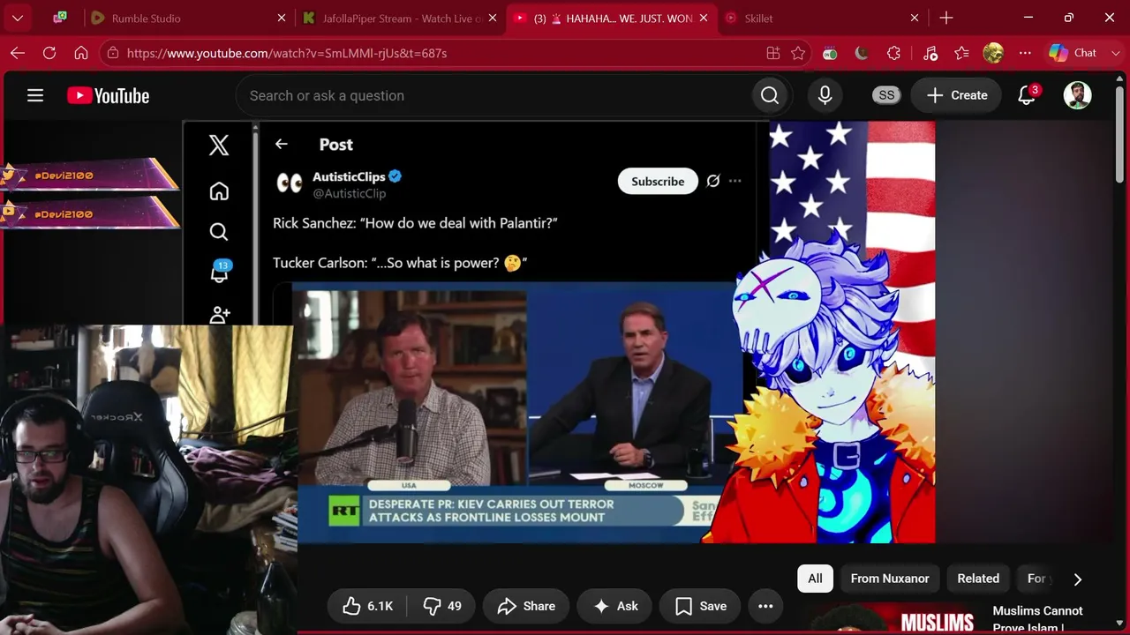Add this page to favorites
Screen dimensions: 1130x635
pos(798,53)
